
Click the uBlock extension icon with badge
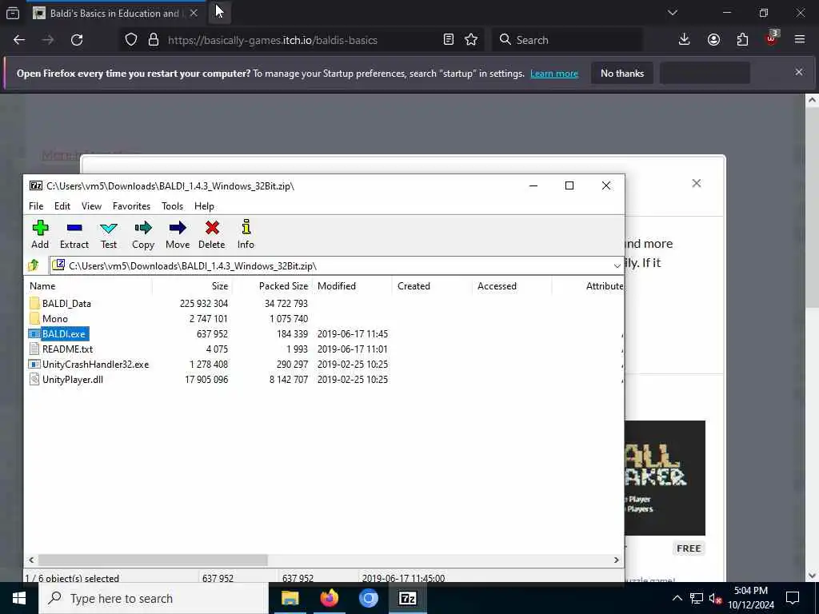tap(772, 38)
